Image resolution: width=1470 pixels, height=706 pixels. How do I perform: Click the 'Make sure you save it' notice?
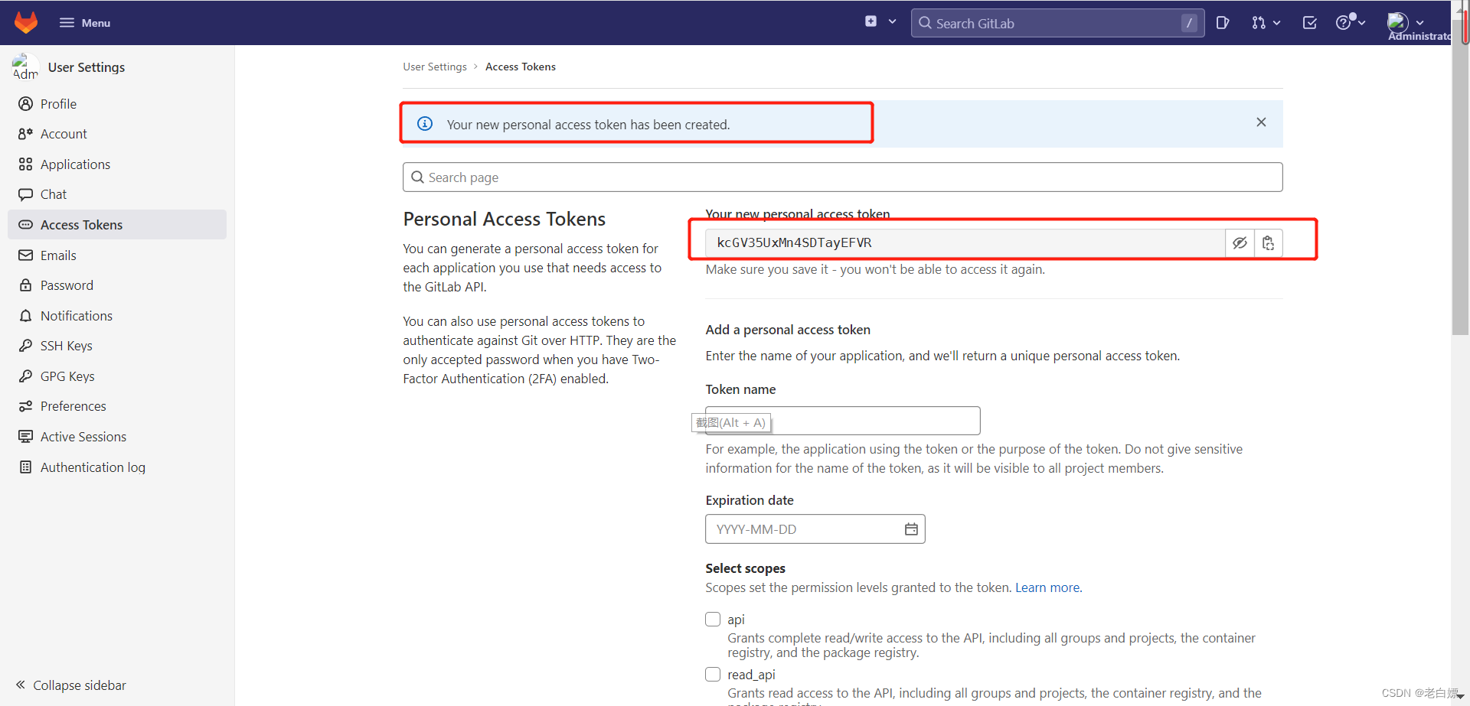click(875, 269)
